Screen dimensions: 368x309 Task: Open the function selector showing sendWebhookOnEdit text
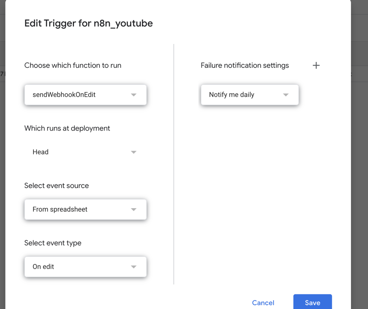click(x=64, y=95)
